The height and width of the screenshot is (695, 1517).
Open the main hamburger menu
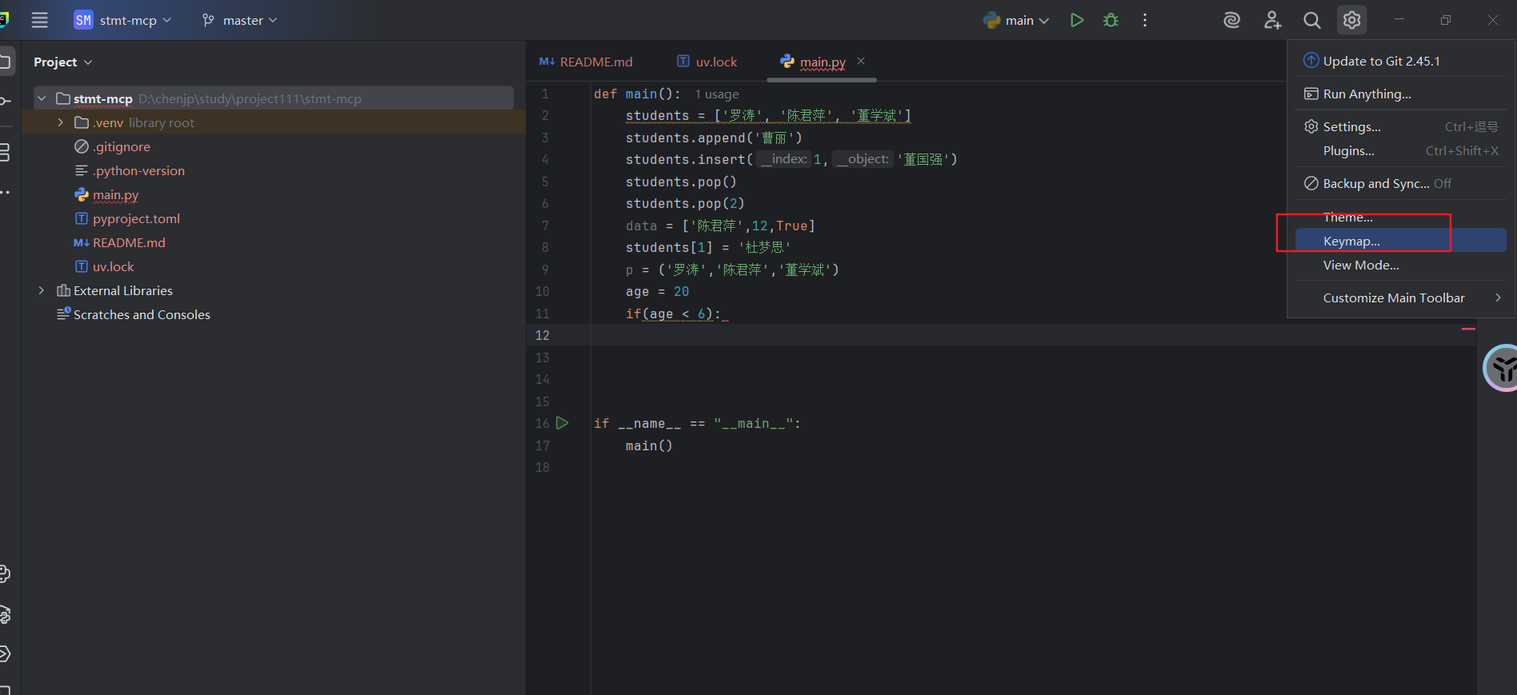pos(39,20)
